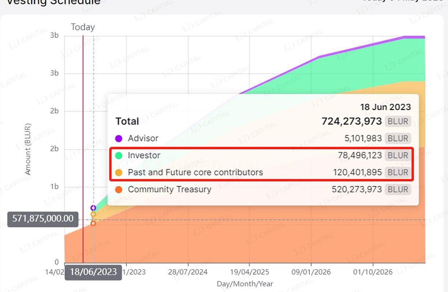Screen dimensions: 448x292
Task: Click the 571,875,000.00 value label
Action: [x=43, y=219]
